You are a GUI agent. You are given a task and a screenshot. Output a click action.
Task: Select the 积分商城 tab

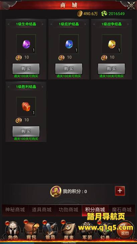[95, 210]
